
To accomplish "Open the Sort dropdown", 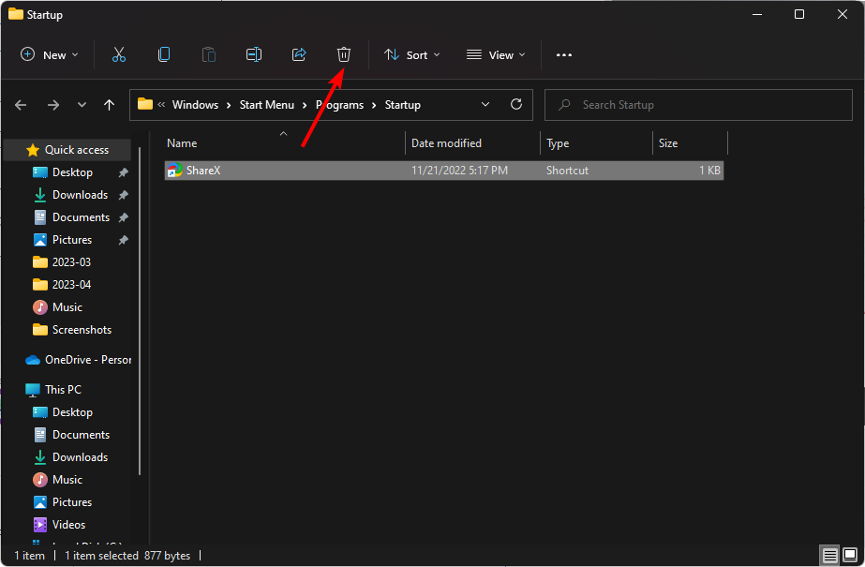I will [412, 54].
